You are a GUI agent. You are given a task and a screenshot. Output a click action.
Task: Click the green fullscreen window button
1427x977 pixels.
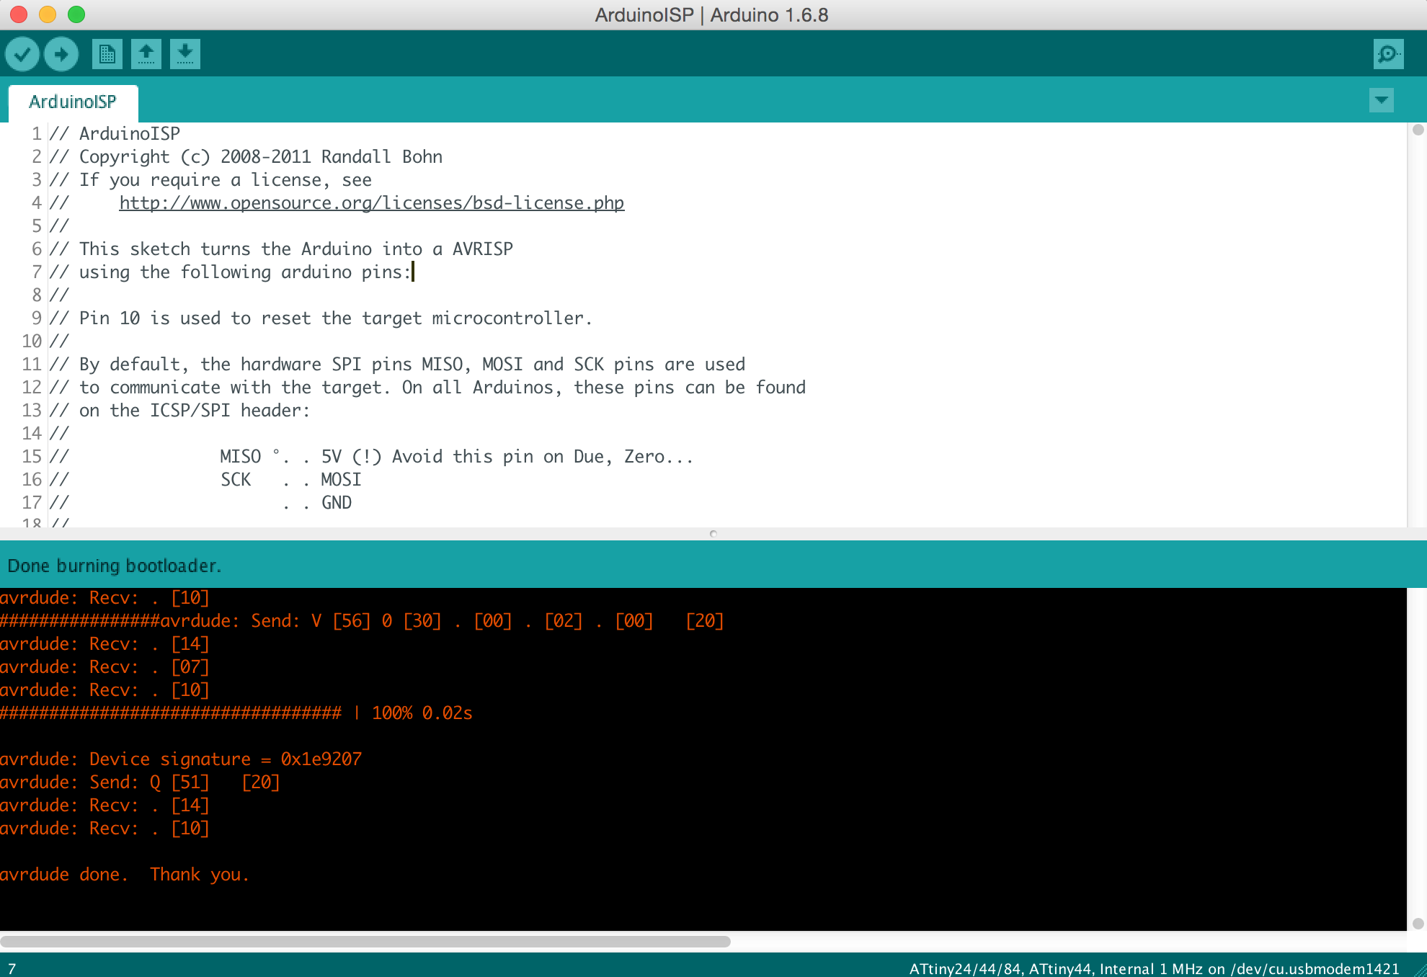[x=76, y=14]
